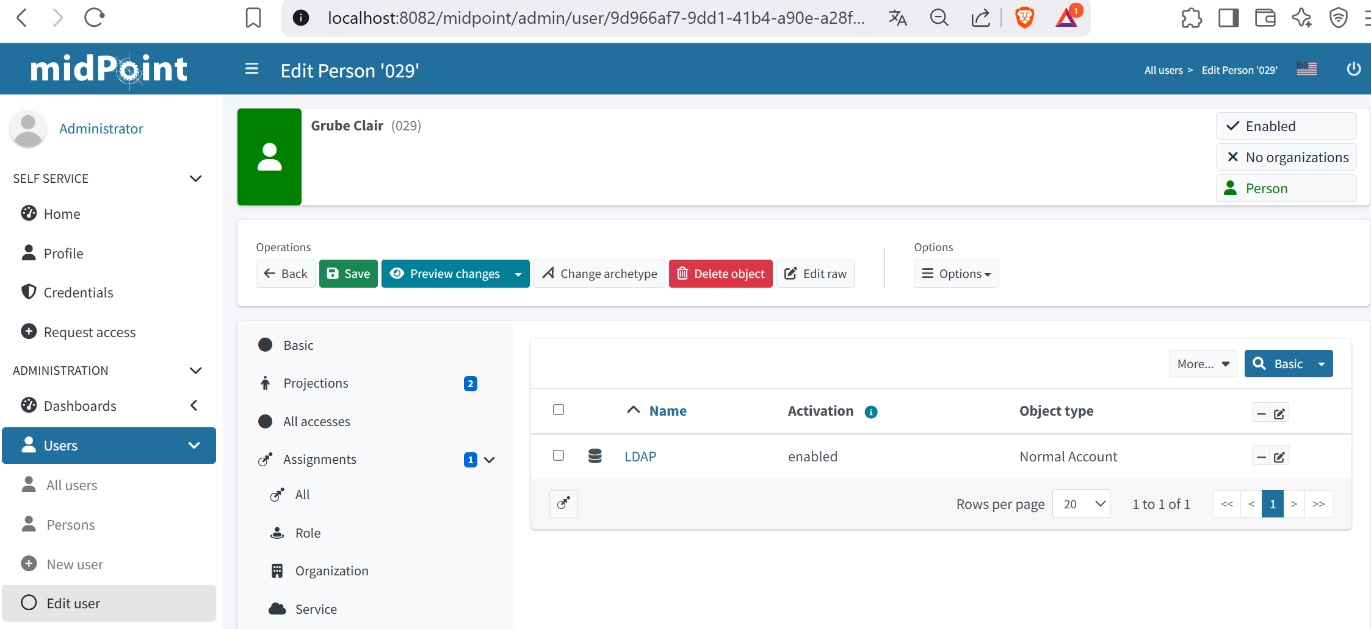Screen dimensions: 1371x629
Task: Click the power logout icon
Action: click(x=1353, y=69)
